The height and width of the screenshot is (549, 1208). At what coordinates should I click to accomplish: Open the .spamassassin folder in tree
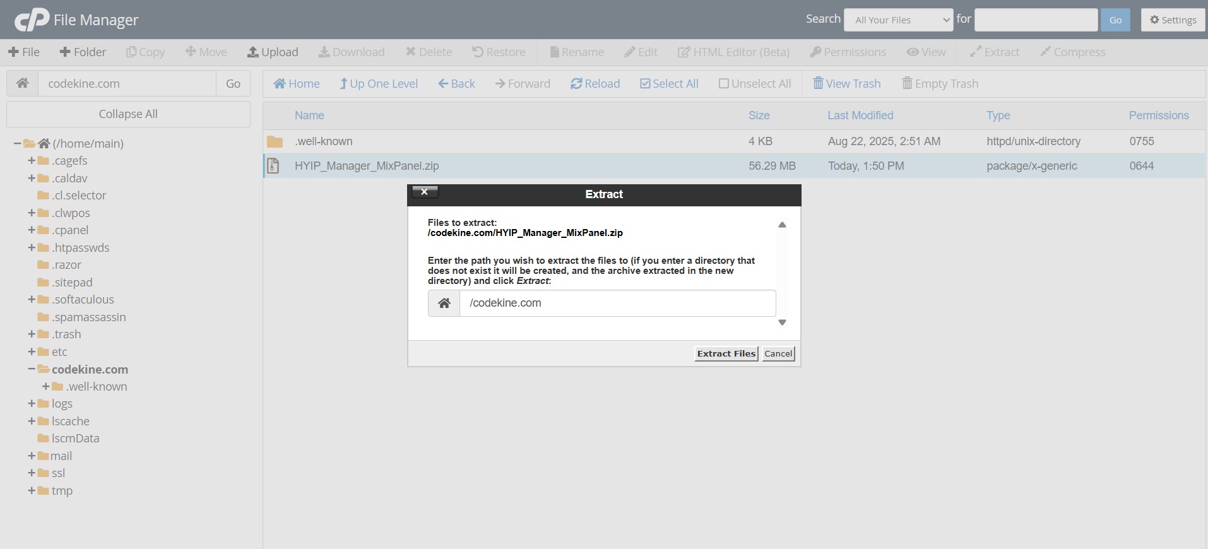pyautogui.click(x=89, y=317)
